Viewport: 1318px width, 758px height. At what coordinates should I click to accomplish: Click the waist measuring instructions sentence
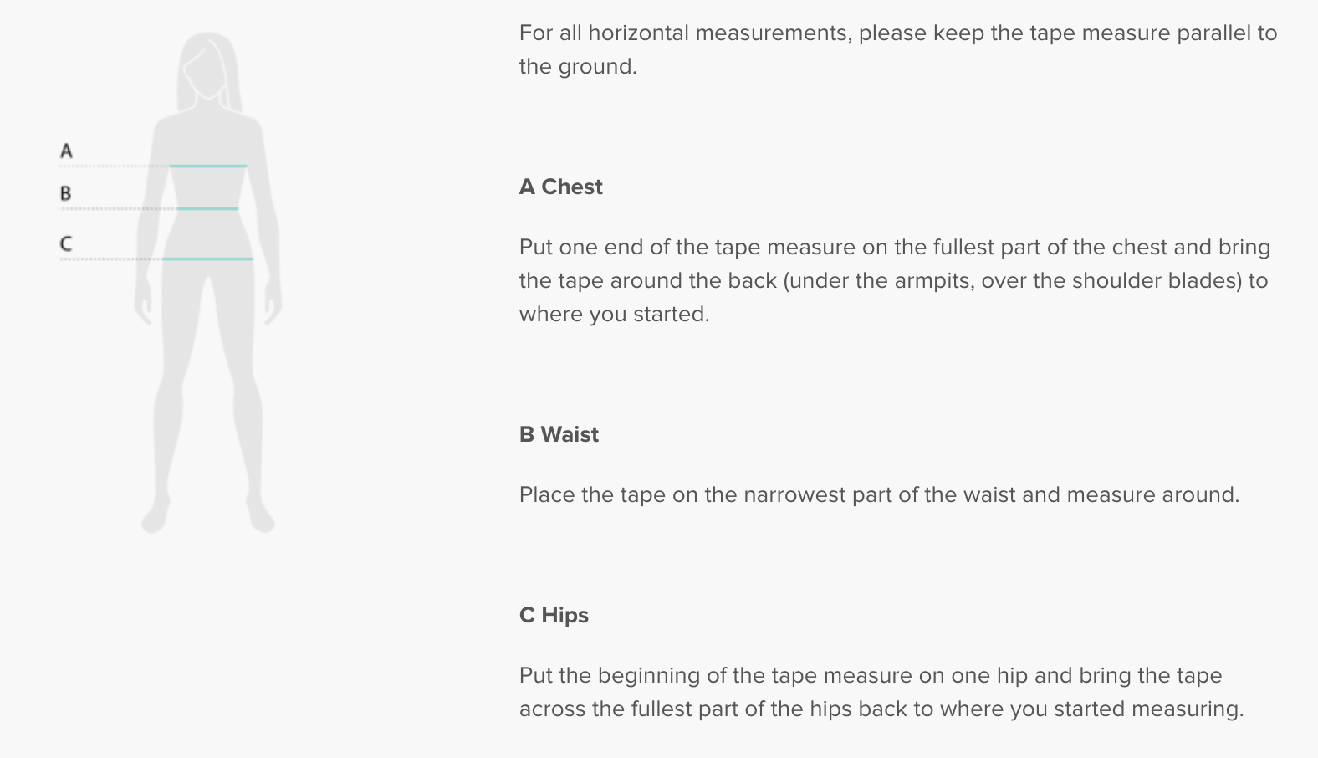(x=879, y=495)
